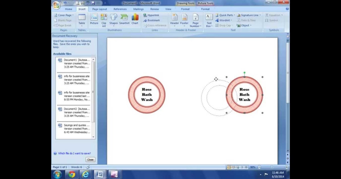The height and width of the screenshot is (179, 341).
Task: Click the 'Words: 6' status bar entry
Action: coord(76,167)
